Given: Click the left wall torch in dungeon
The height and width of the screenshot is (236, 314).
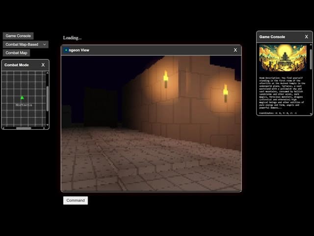Looking at the screenshot, I should [166, 78].
